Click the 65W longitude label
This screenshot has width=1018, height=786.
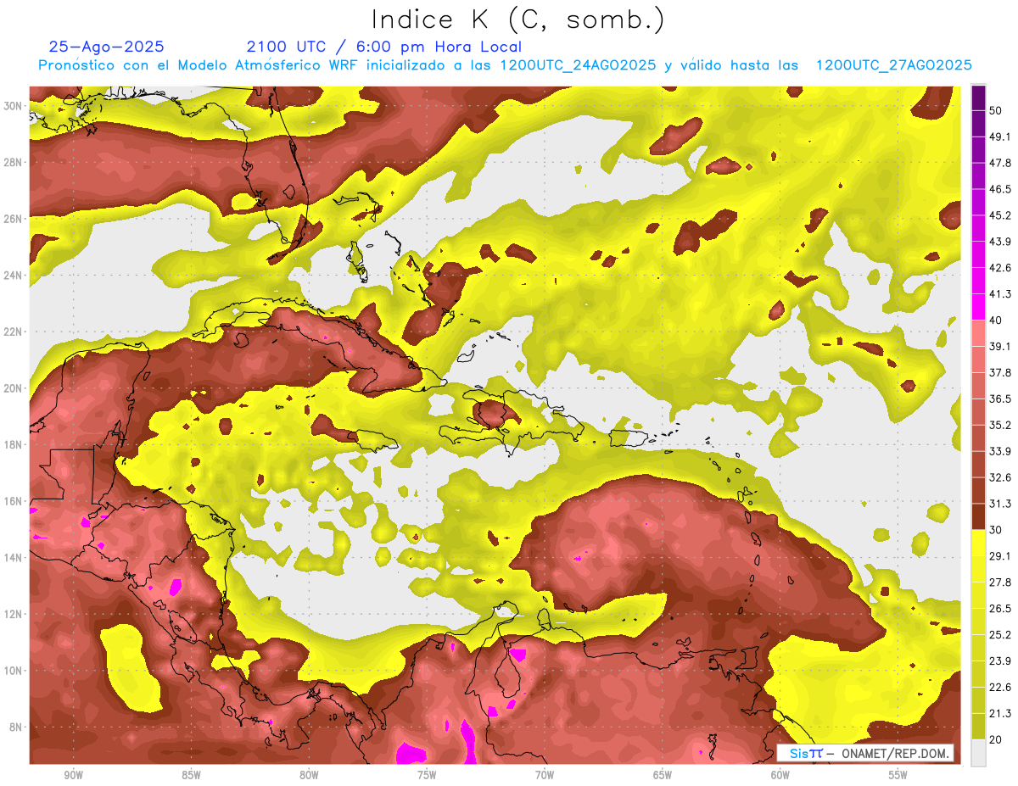coord(663,775)
